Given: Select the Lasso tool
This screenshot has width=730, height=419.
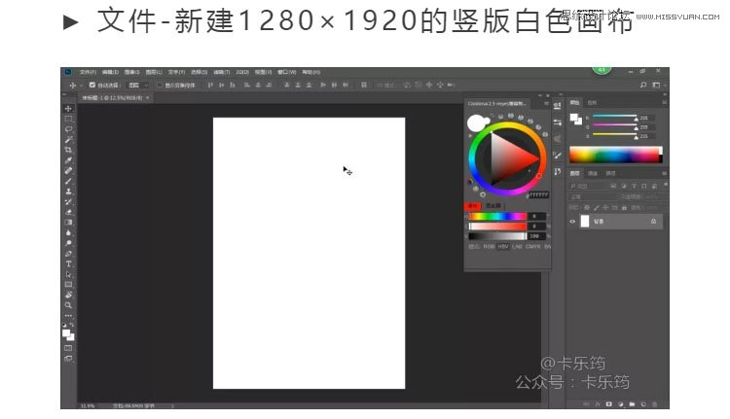Looking at the screenshot, I should tap(68, 129).
